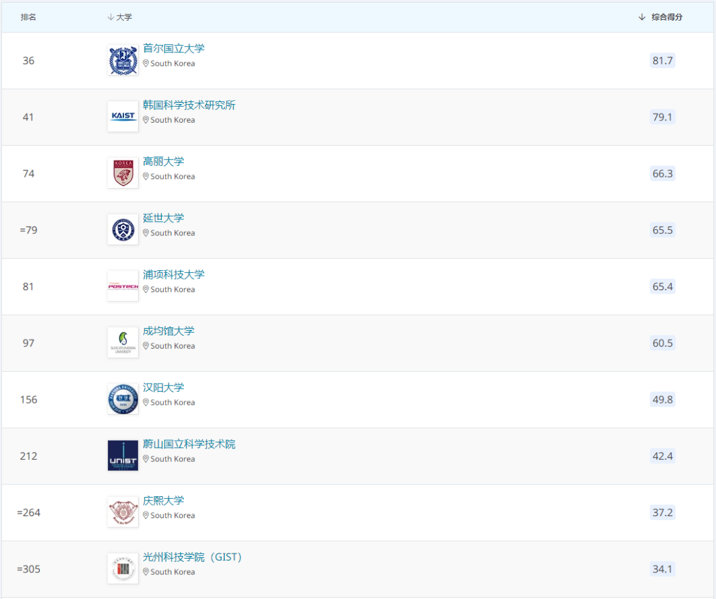Click the score 81.7
The image size is (716, 599).
(x=662, y=60)
